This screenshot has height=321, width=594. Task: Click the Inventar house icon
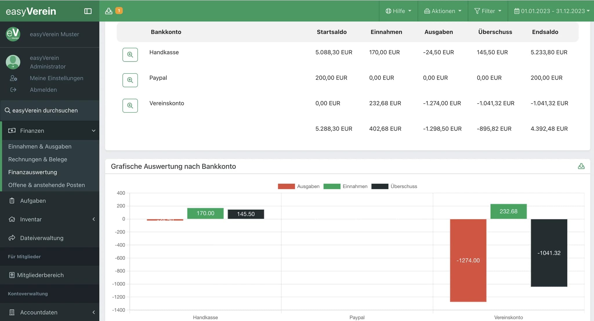[12, 219]
